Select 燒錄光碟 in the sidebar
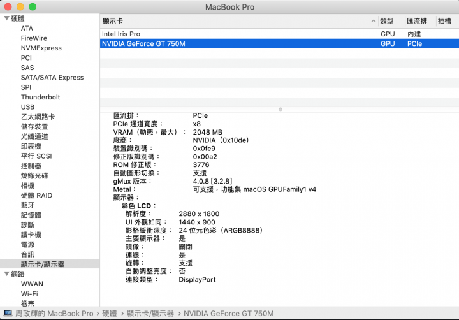459x320 pixels. pos(34,176)
